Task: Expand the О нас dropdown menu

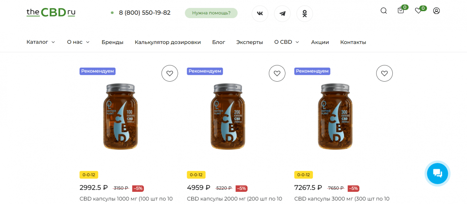Action: click(x=78, y=42)
